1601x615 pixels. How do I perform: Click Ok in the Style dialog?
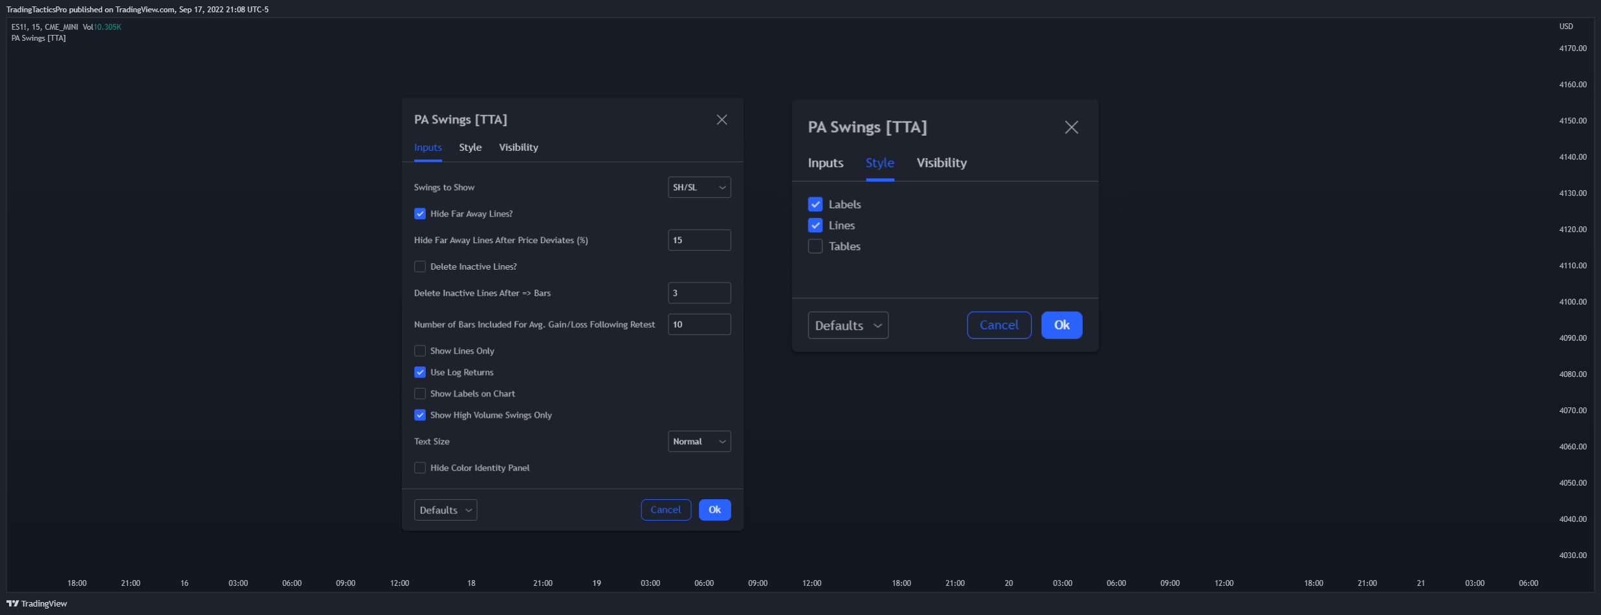(1062, 325)
